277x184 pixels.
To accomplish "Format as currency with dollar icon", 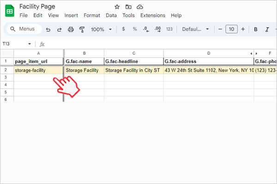I will (x=123, y=29).
